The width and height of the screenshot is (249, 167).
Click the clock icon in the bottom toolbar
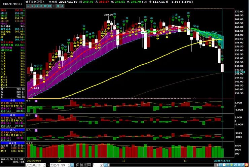tap(224, 165)
